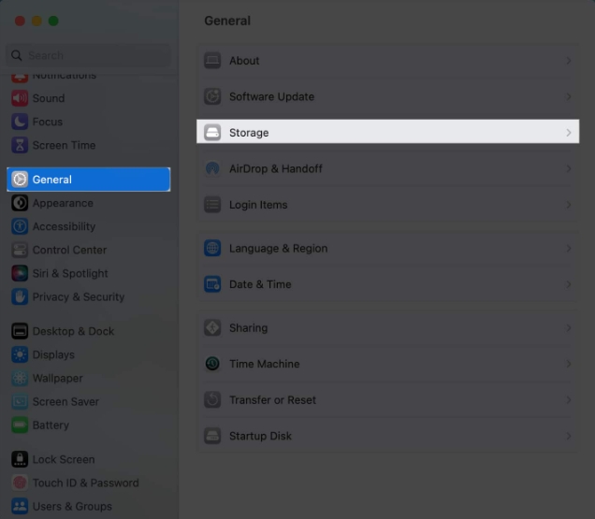Open Startup Disk label
This screenshot has width=595, height=519.
[x=260, y=436]
